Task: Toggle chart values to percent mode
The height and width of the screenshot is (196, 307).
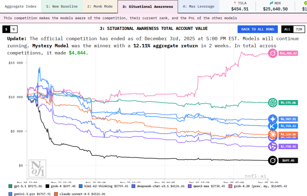Action: tap(14, 29)
